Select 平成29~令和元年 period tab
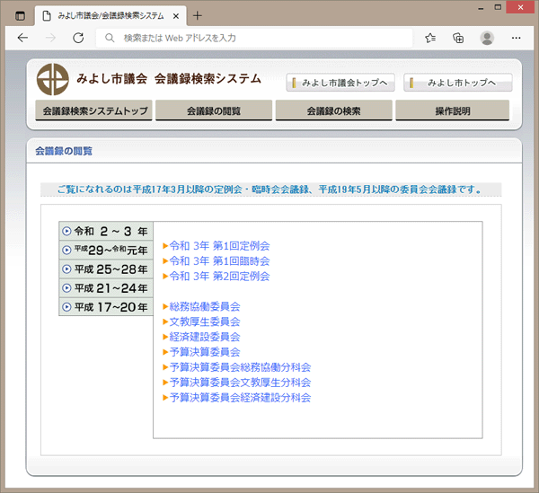Screen dimensions: 539x493 click(x=106, y=251)
